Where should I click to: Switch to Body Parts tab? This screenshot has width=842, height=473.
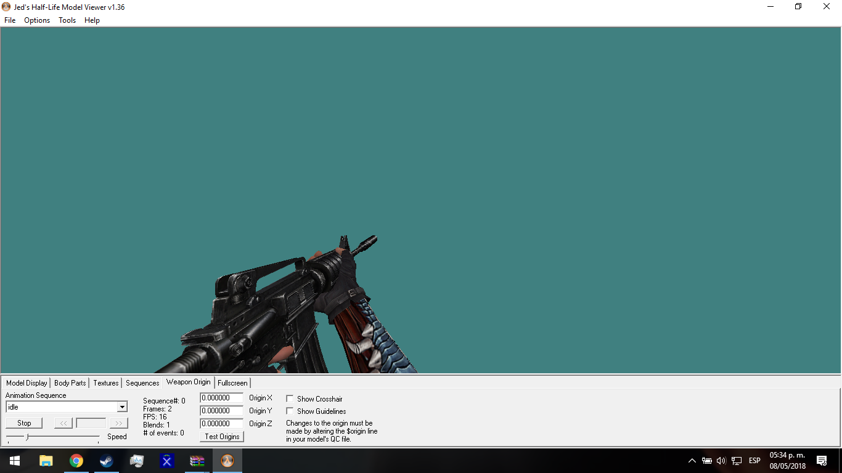[70, 383]
